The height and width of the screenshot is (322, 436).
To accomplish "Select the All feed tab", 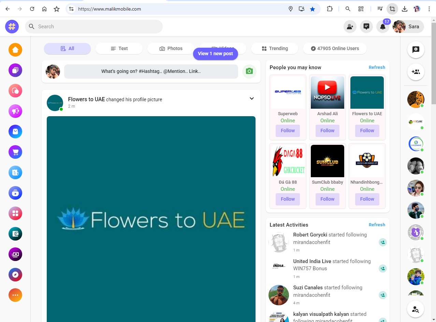I will coord(68,48).
